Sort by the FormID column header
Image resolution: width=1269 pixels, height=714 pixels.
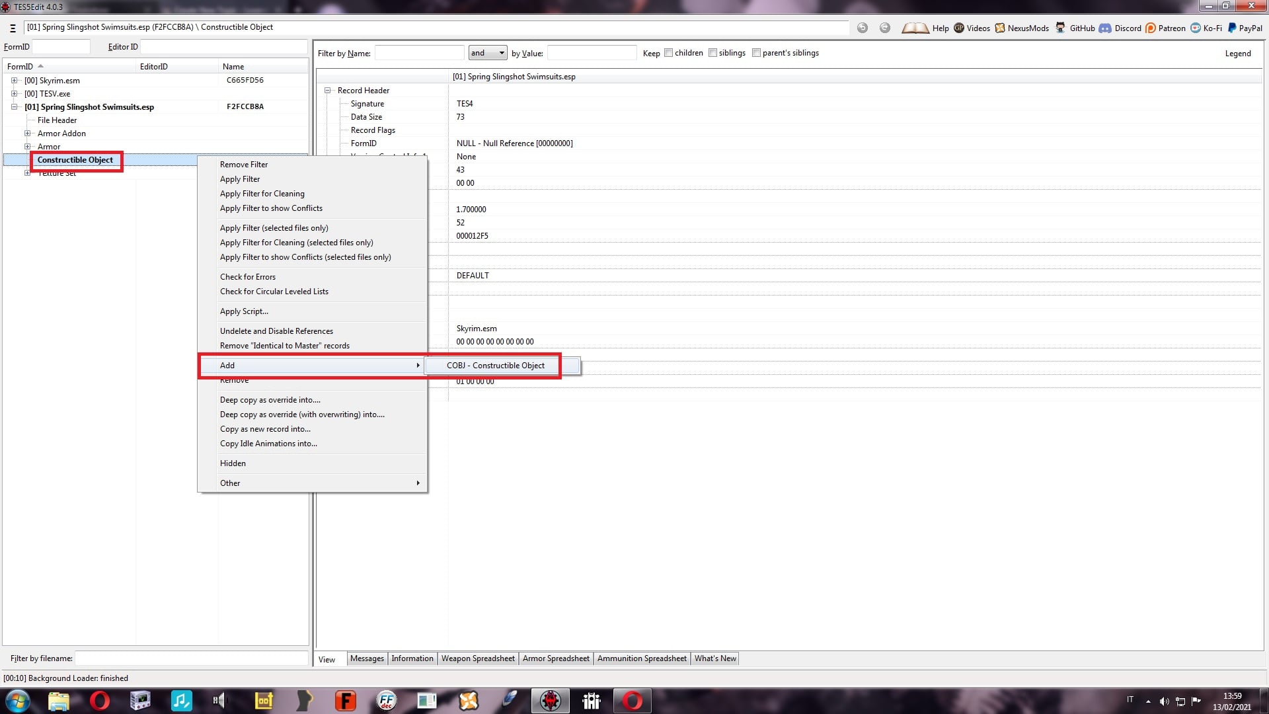tap(69, 67)
